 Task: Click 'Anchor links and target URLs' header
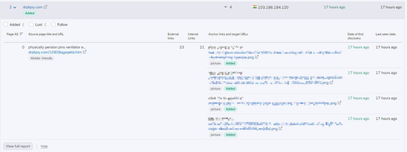coord(228,34)
